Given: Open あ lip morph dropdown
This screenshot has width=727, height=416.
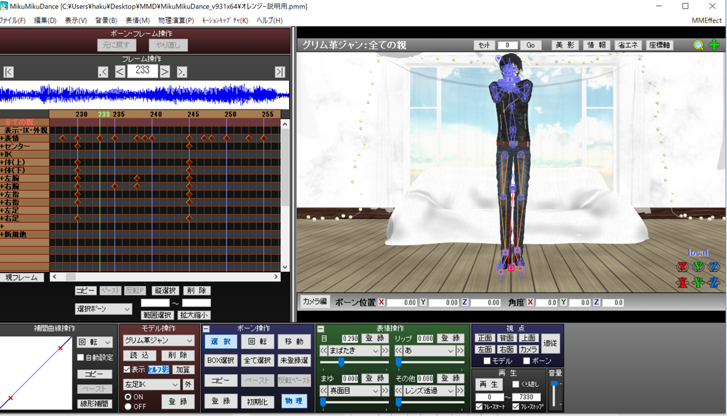Looking at the screenshot, I should [x=429, y=351].
